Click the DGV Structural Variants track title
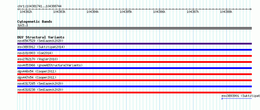The width and height of the screenshot is (260, 110). pos(41,37)
